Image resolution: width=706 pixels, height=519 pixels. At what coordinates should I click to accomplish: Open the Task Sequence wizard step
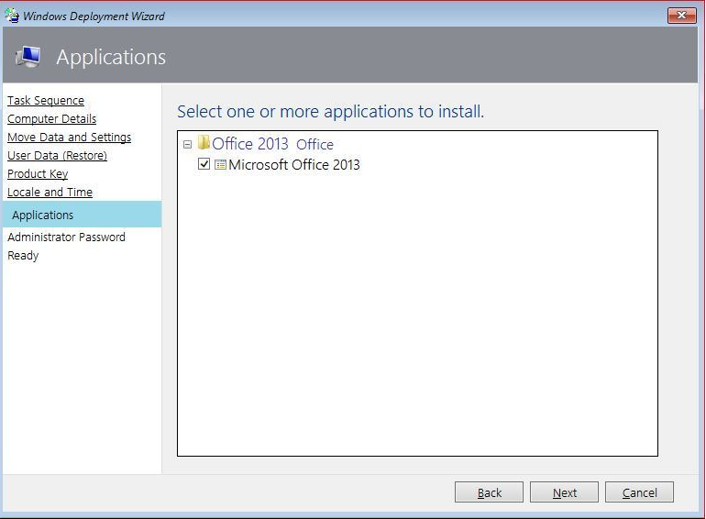[46, 101]
